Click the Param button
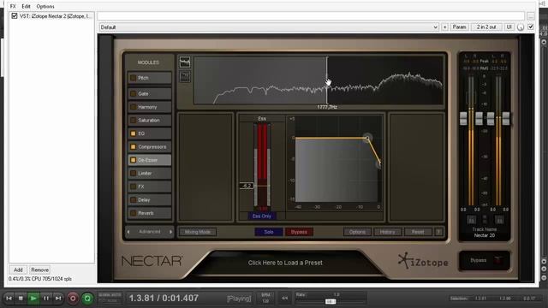Image resolution: width=548 pixels, height=308 pixels. [459, 27]
